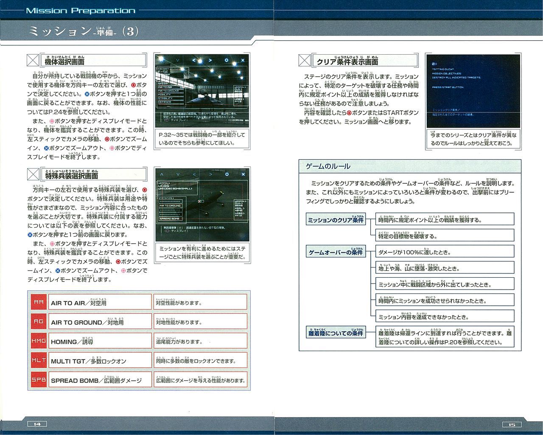
Task: Click the red AA ability icon
Action: [x=39, y=302]
